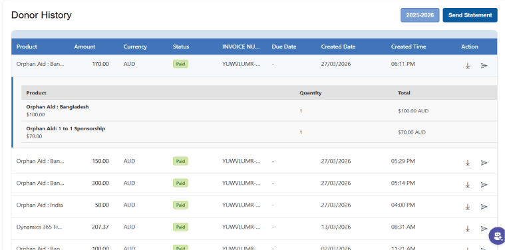This screenshot has width=505, height=250.
Task: Expand the 150.00 AUD donation row
Action: [254, 161]
